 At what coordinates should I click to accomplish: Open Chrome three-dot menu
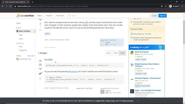click(x=182, y=6)
